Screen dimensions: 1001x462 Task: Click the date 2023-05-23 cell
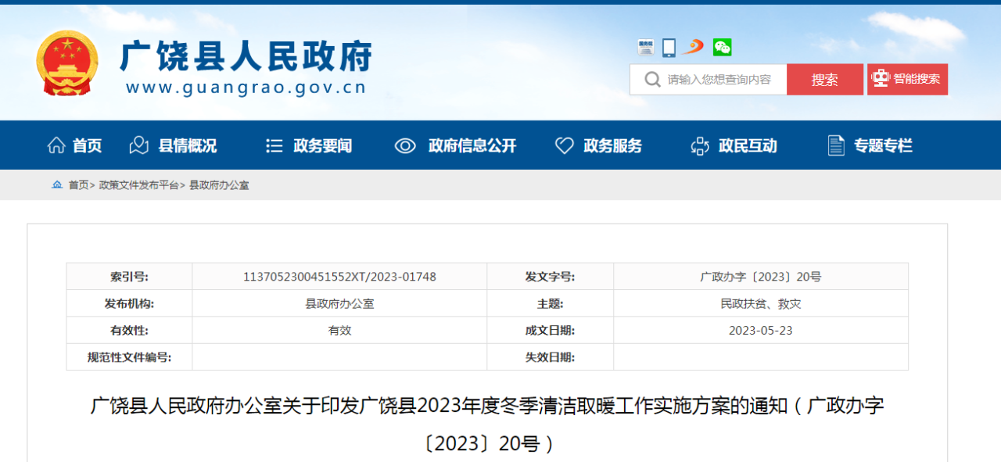pyautogui.click(x=761, y=330)
